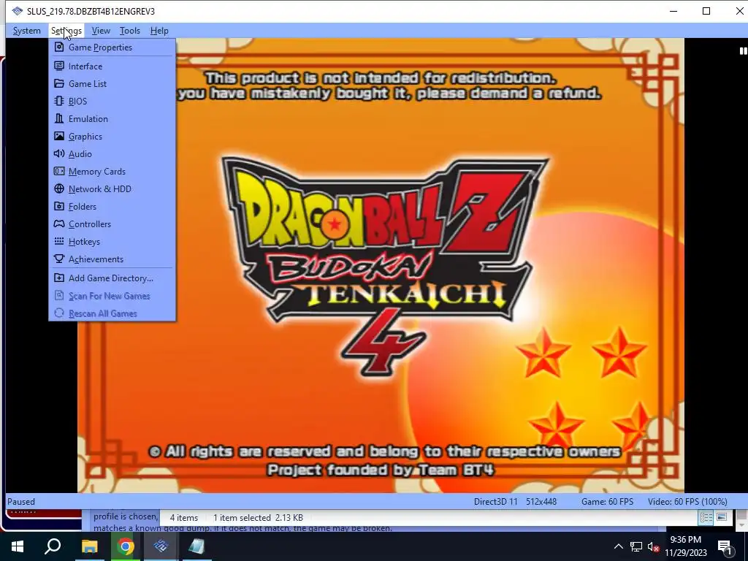The image size is (748, 561).
Task: Close the open Settings menu
Action: [66, 31]
